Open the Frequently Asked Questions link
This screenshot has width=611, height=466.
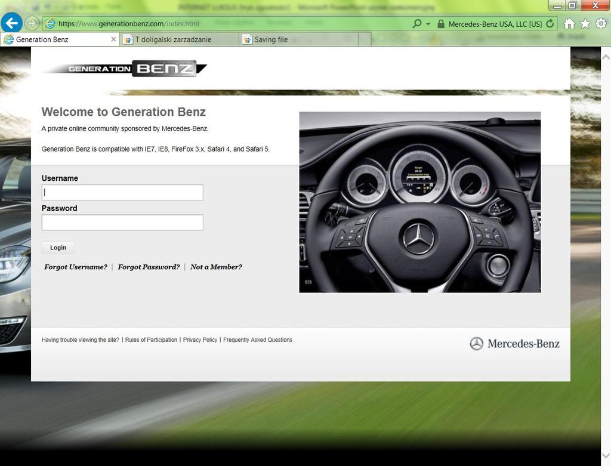[x=258, y=340]
